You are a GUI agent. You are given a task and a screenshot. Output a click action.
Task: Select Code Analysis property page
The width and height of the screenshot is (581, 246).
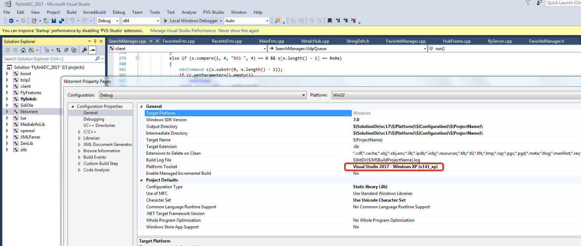click(96, 170)
